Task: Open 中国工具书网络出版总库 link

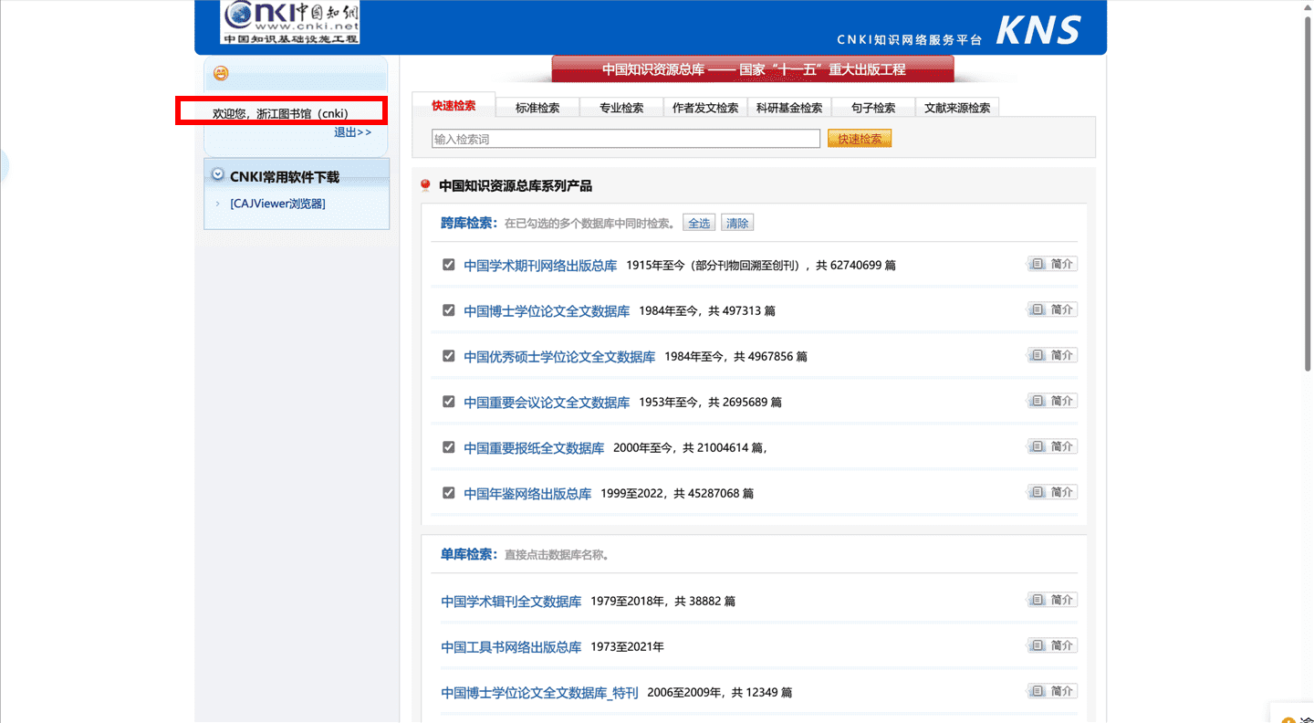Action: tap(511, 647)
